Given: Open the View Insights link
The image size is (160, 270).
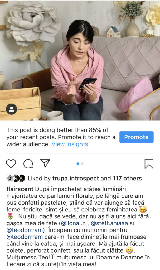Looking at the screenshot, I should tap(70, 144).
